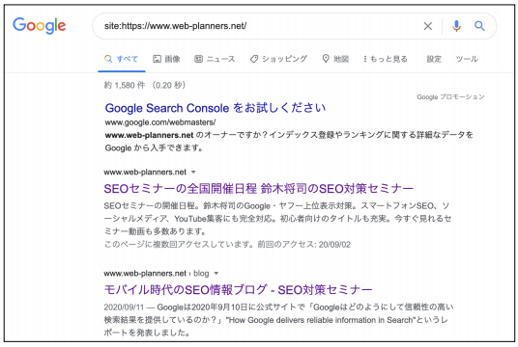
Task: Click the 約 1,580 件 result count text
Action: (125, 86)
